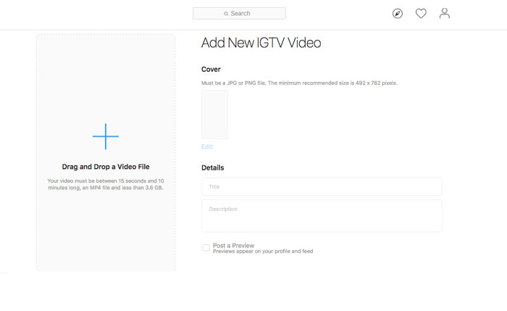Open the heart activity icon
This screenshot has width=507, height=311.
pyautogui.click(x=421, y=14)
